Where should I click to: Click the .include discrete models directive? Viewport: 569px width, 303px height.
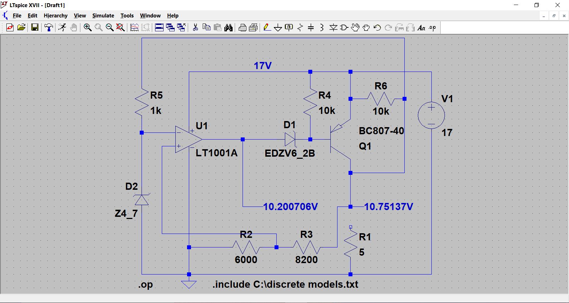(x=286, y=284)
